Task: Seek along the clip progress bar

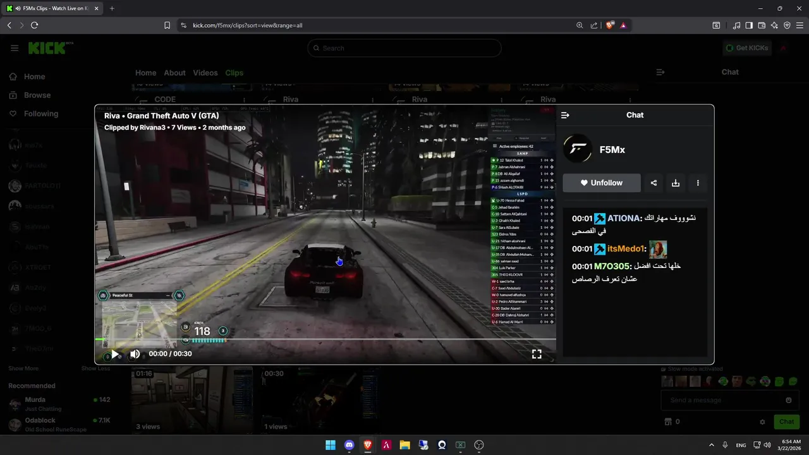Action: click(x=325, y=340)
